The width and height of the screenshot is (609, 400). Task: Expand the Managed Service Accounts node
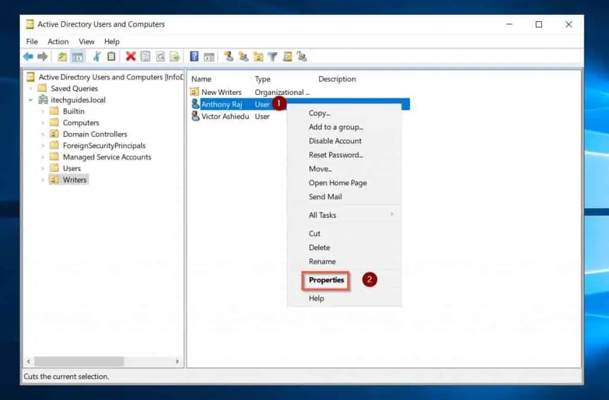[x=43, y=157]
